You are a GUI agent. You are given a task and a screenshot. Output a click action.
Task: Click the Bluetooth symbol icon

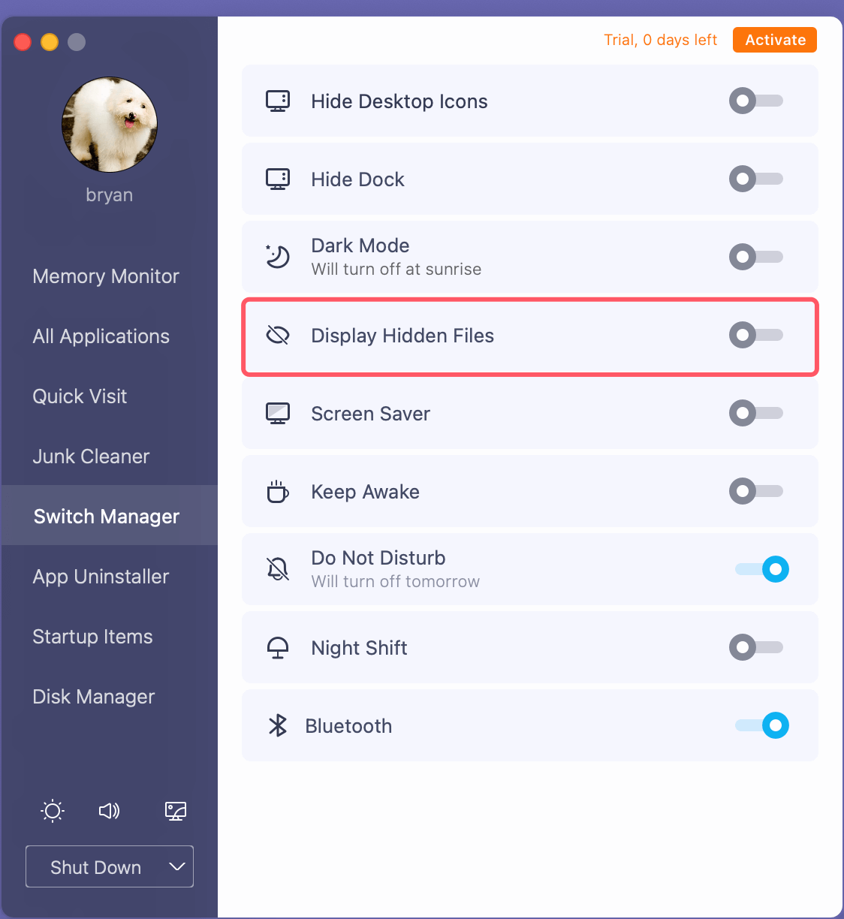278,725
